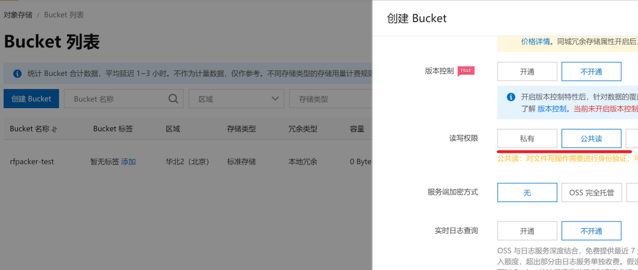Screen dimensions: 638x270
Task: Sort by Bucket 名称 column icon
Action: pos(55,129)
